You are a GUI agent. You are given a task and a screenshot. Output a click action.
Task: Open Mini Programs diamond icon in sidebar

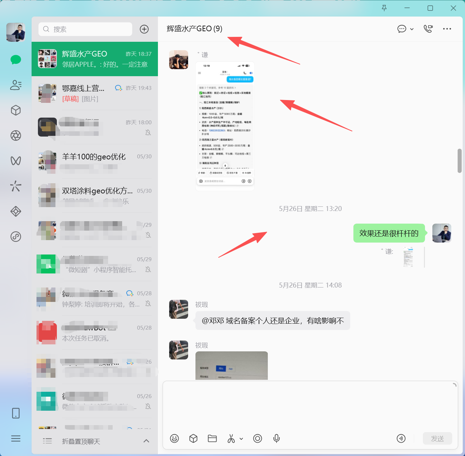pos(16,211)
